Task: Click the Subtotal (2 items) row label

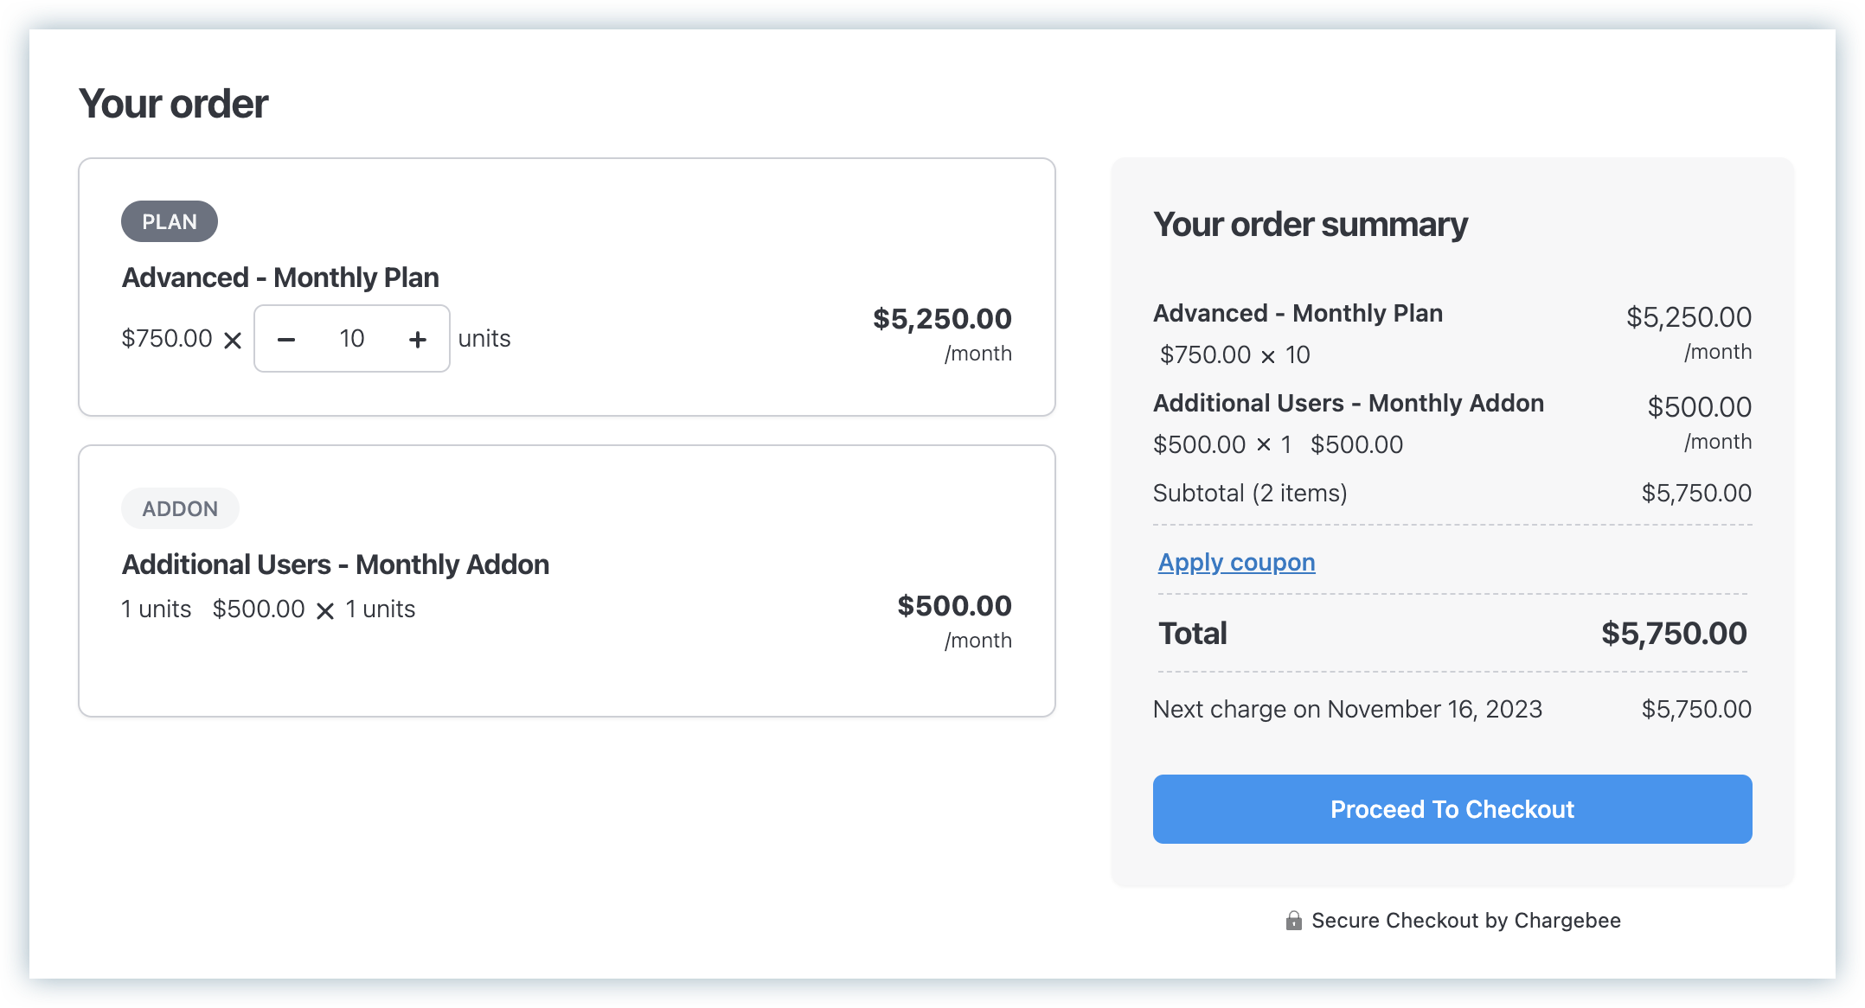Action: click(x=1250, y=494)
